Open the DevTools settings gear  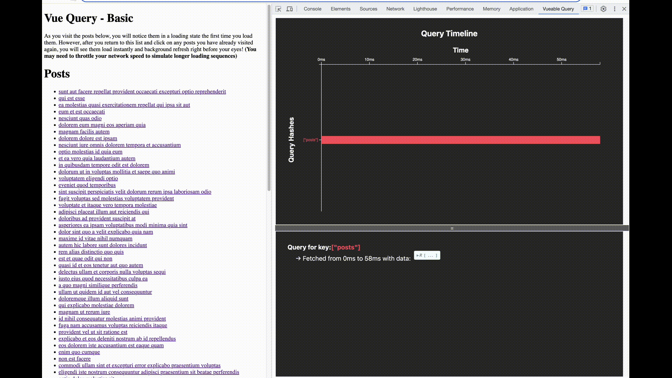click(603, 9)
